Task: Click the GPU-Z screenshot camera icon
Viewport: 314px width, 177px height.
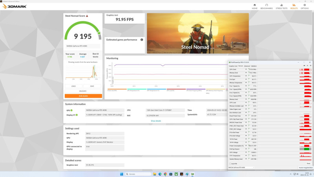Action: [x=304, y=66]
